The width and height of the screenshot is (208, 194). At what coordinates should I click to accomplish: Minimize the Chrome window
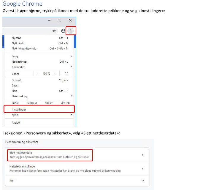tap(49, 20)
